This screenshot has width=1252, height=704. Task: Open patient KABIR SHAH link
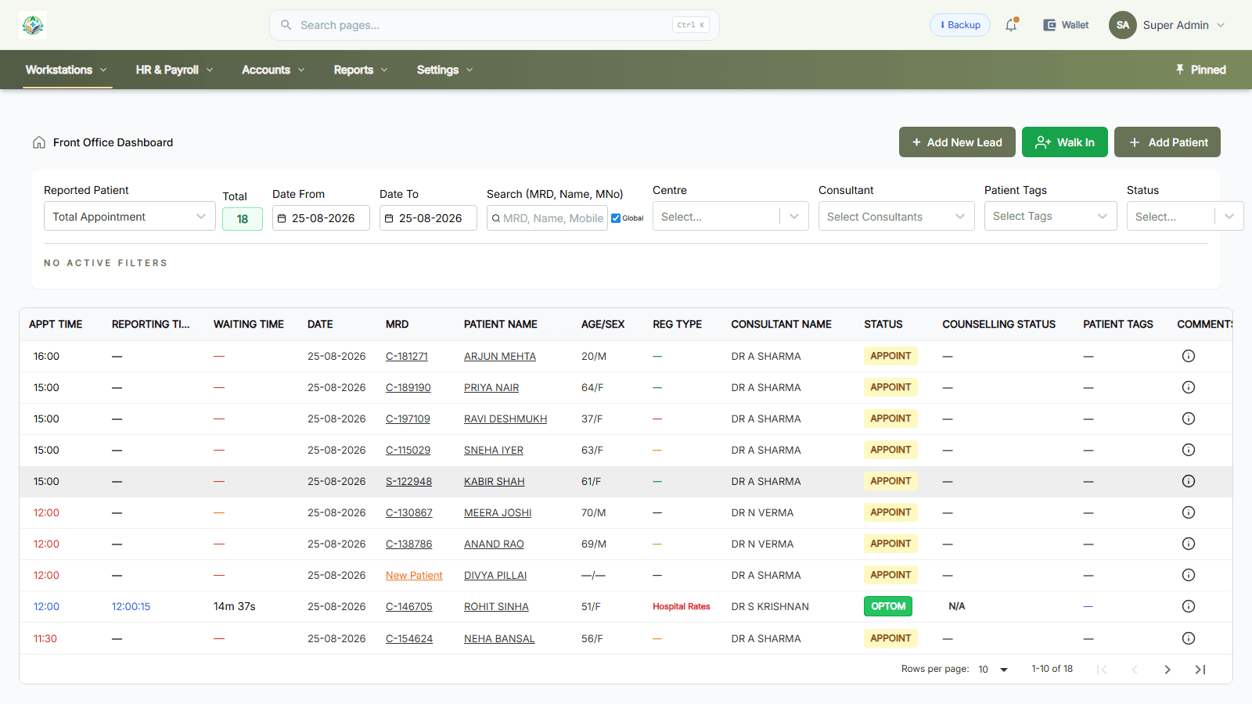495,481
